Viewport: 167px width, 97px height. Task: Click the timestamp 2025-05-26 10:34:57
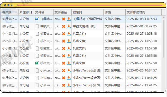[x=142, y=70]
